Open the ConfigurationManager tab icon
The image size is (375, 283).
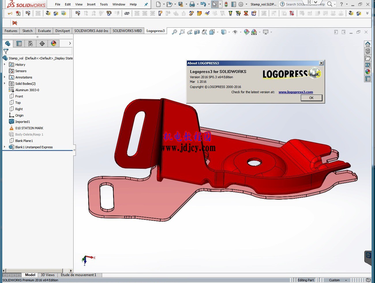(x=31, y=44)
